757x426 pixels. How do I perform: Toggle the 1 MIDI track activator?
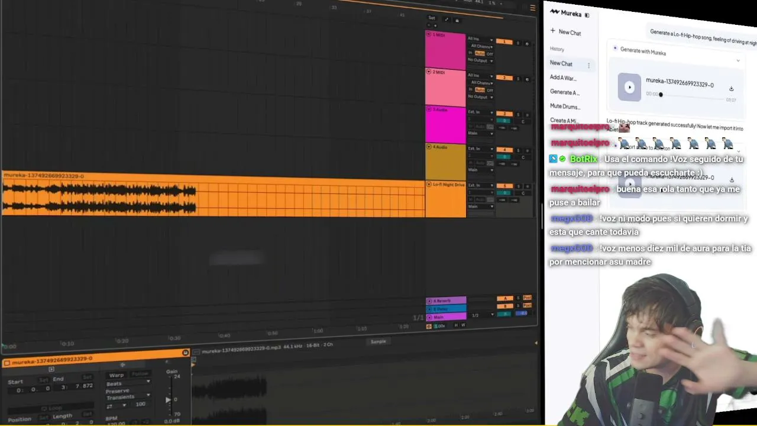[504, 42]
